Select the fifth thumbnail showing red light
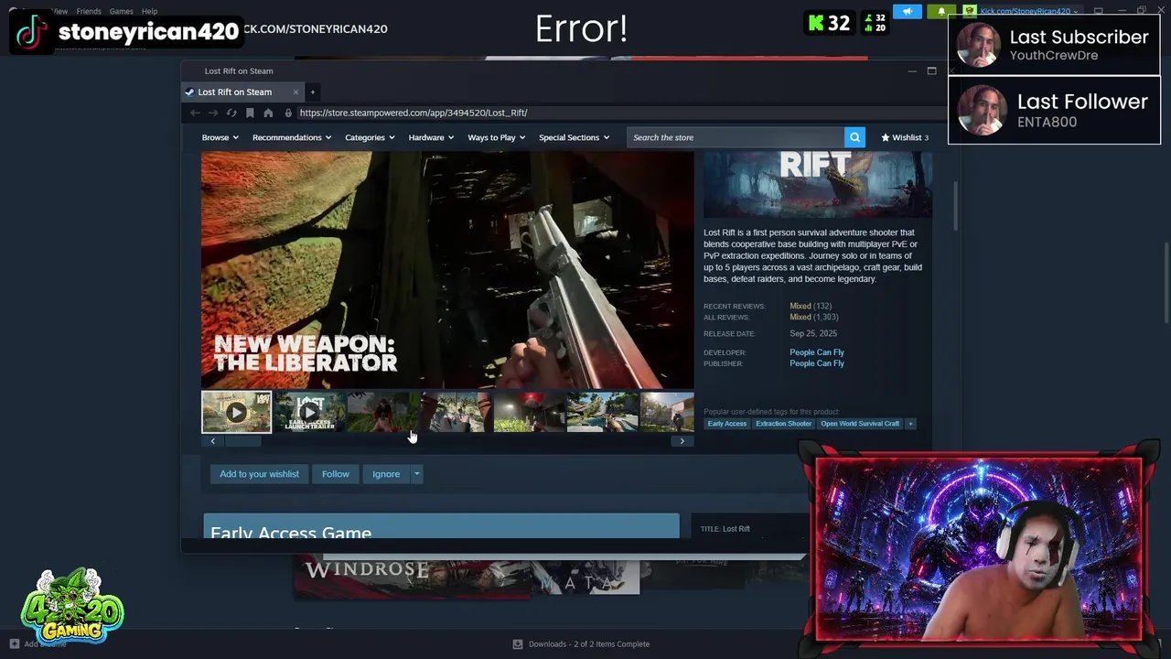Screen dimensions: 1171x659 tap(530, 412)
